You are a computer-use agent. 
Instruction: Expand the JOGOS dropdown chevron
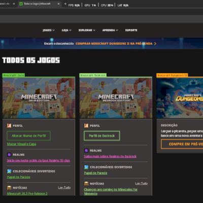point(53,30)
